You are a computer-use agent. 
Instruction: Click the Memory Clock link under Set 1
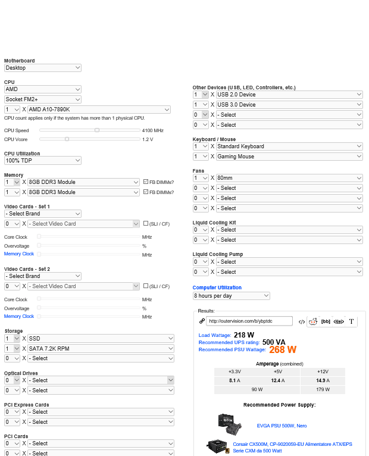coord(19,254)
